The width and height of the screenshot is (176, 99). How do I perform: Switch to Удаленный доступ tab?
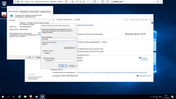[46, 12]
